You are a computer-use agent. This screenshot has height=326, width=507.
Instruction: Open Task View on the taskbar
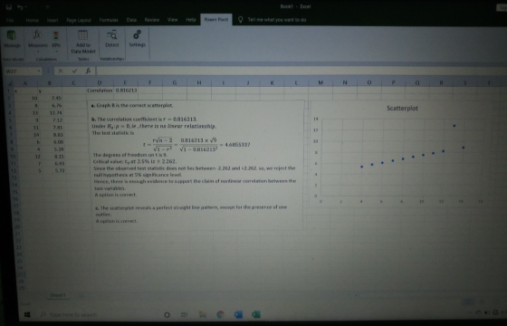184,315
